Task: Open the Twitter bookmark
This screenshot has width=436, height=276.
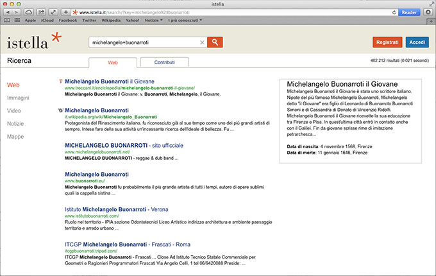Action: point(89,21)
